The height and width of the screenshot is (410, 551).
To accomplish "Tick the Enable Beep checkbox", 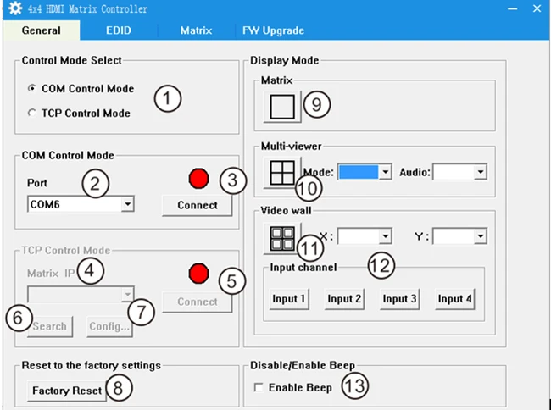I will pyautogui.click(x=259, y=387).
